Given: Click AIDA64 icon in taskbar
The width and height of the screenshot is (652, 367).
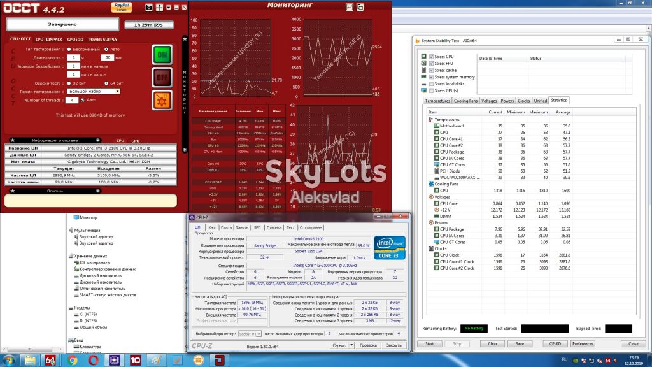Looking at the screenshot, I should (50, 360).
